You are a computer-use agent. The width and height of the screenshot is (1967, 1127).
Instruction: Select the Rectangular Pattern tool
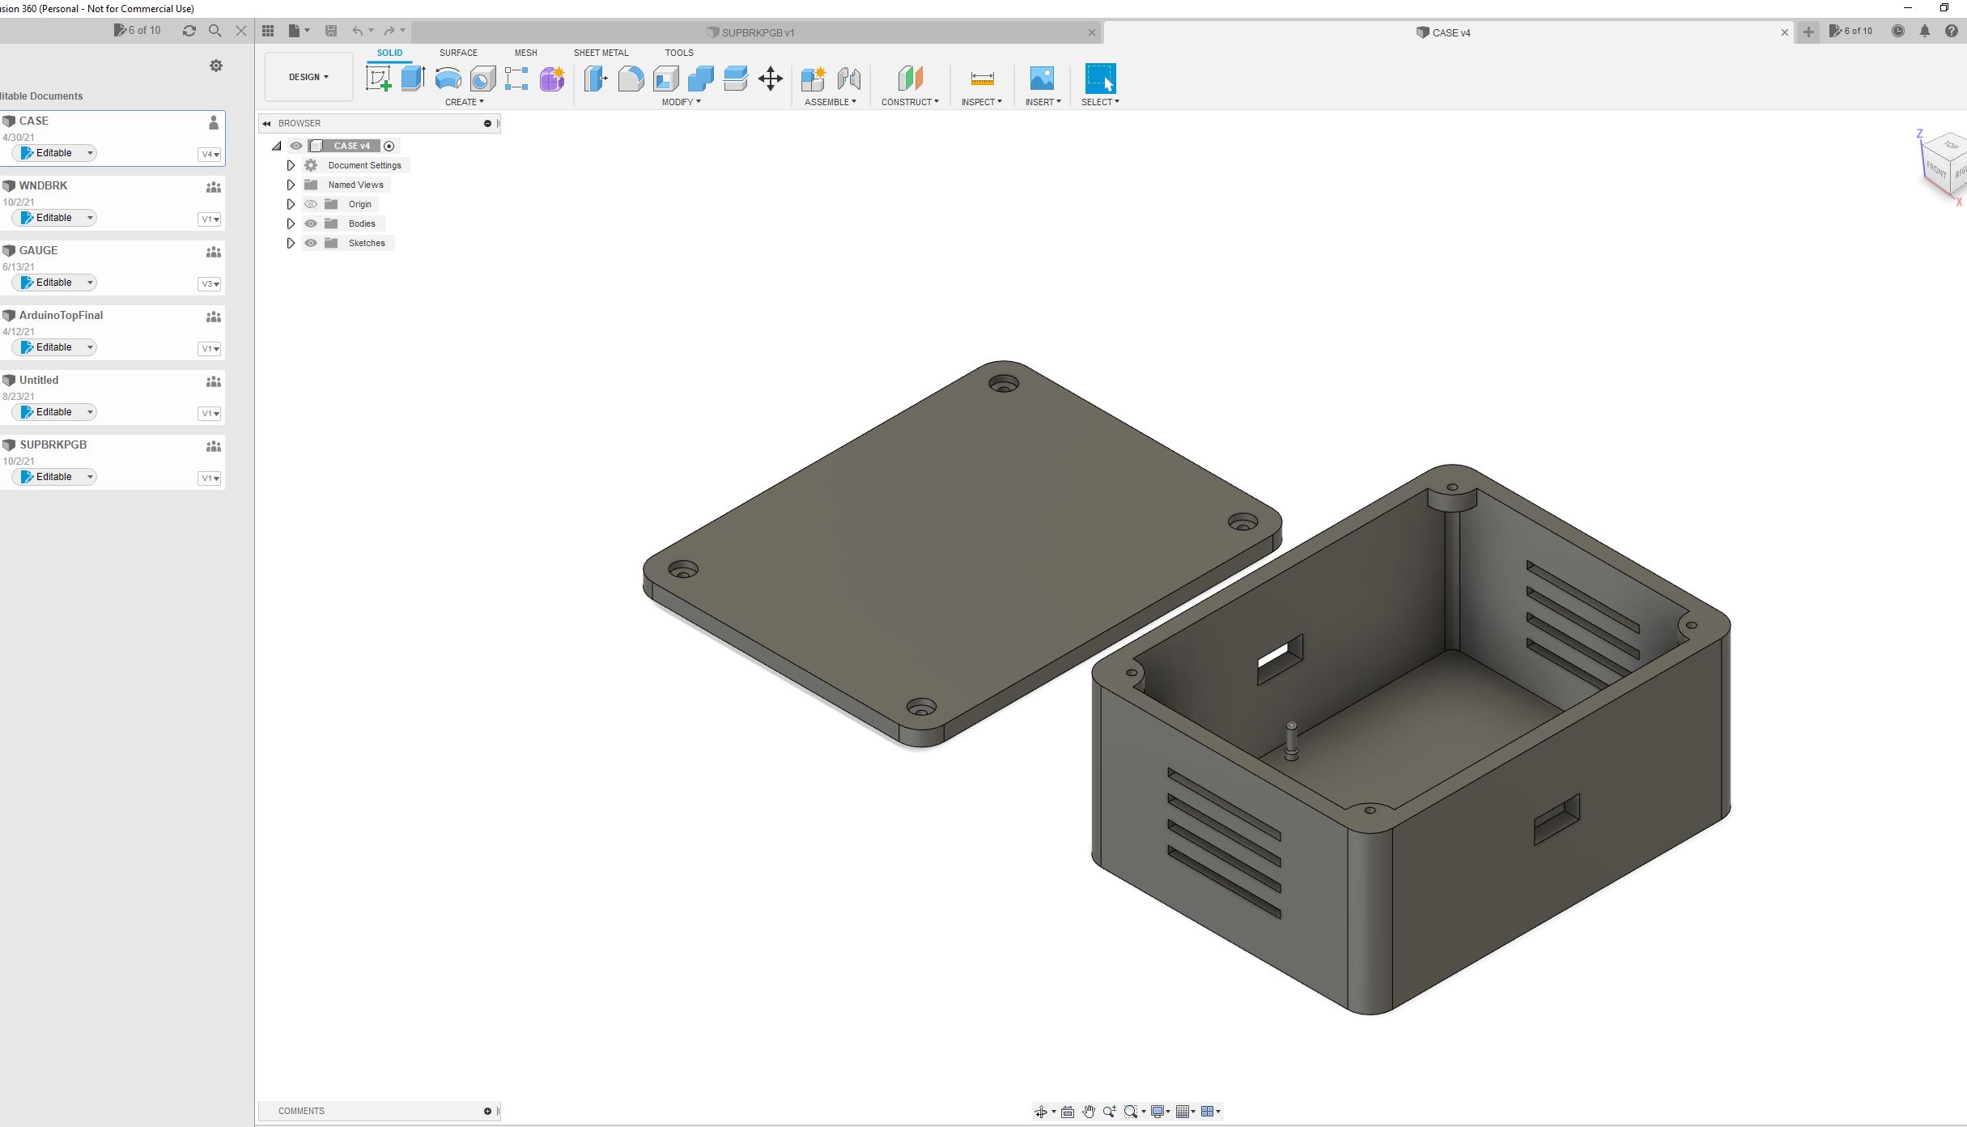tap(516, 79)
